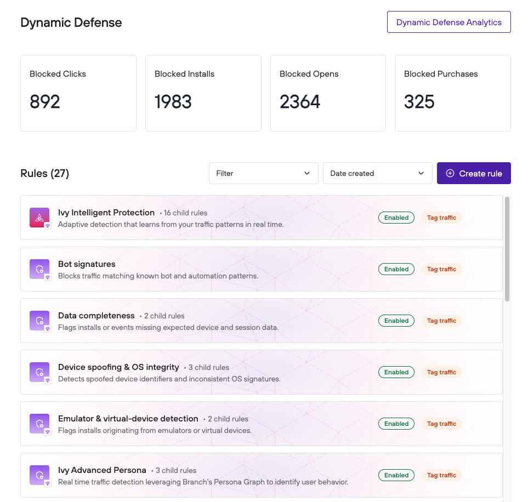The width and height of the screenshot is (528, 502).
Task: Click the rules list scrollbar thumb
Action: pos(507,249)
